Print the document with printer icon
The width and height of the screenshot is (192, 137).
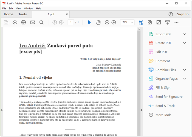pos(24,22)
